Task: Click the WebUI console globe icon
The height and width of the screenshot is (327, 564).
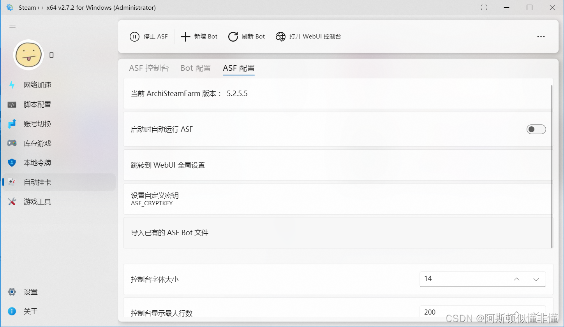Action: (x=280, y=37)
